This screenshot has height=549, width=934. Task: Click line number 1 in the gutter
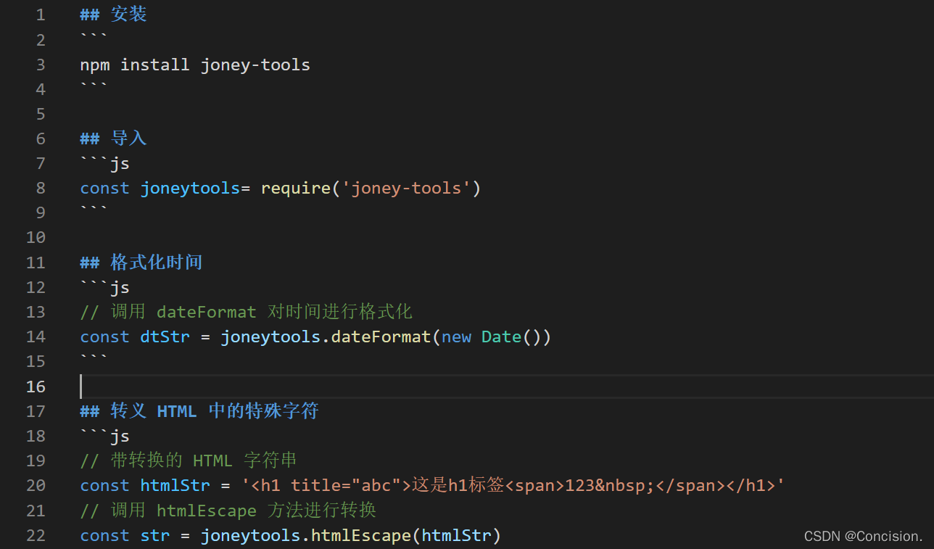[41, 15]
